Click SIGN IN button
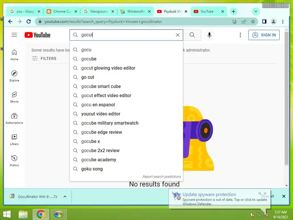The width and height of the screenshot is (293, 220). click(x=264, y=35)
